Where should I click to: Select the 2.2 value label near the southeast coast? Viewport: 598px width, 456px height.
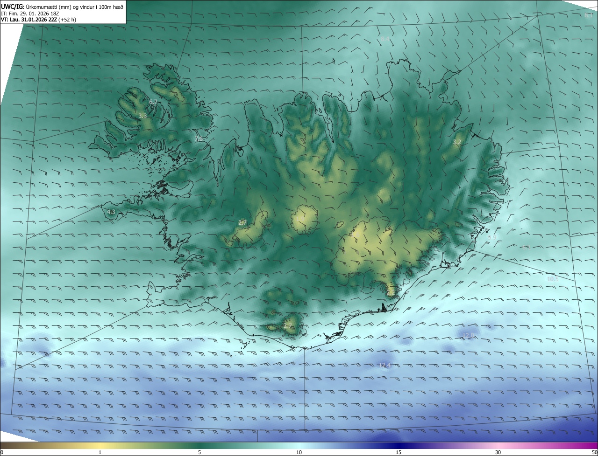point(391,292)
